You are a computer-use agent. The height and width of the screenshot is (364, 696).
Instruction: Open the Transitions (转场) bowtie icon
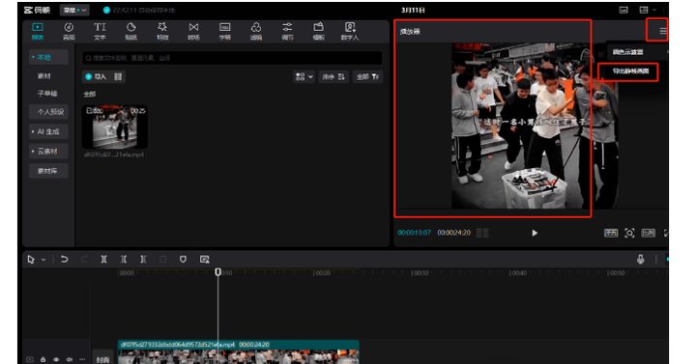point(193,32)
